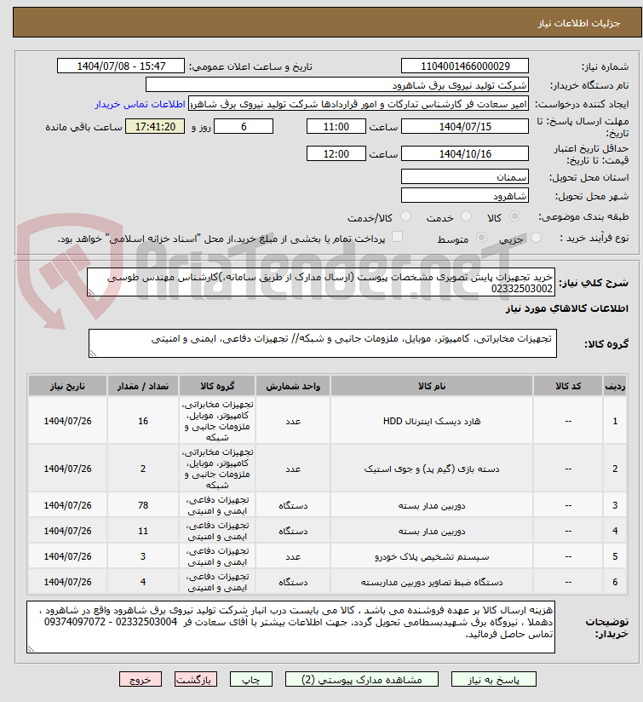This screenshot has height=702, width=643.
Task: Select the متوسط purchase type radio
Action: point(481,238)
